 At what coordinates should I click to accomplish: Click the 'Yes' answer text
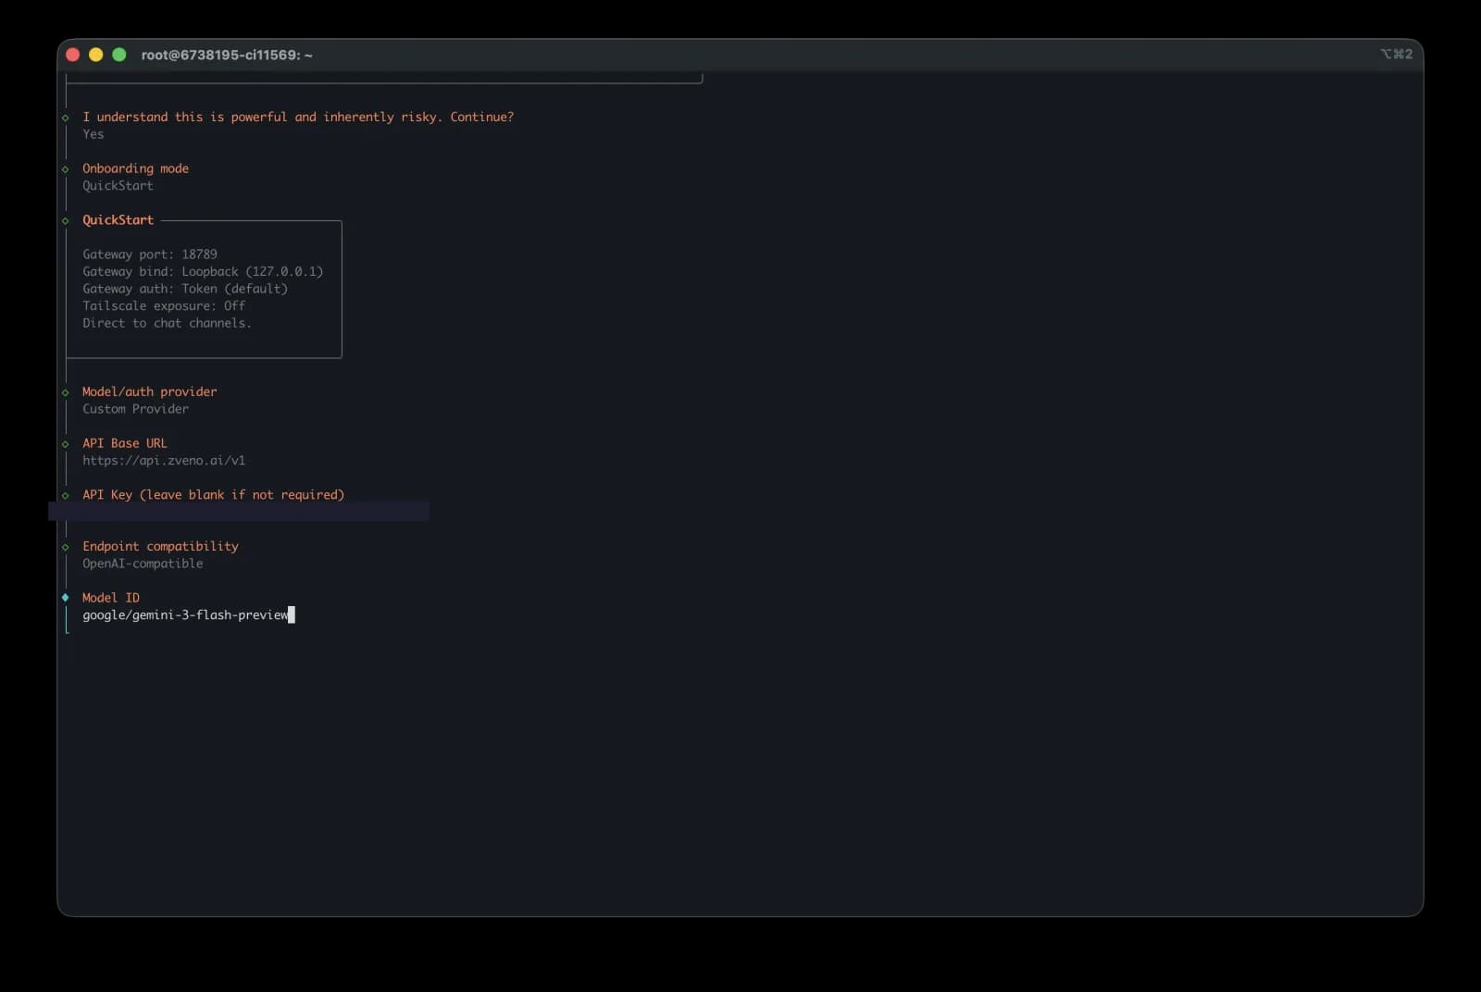click(x=93, y=134)
